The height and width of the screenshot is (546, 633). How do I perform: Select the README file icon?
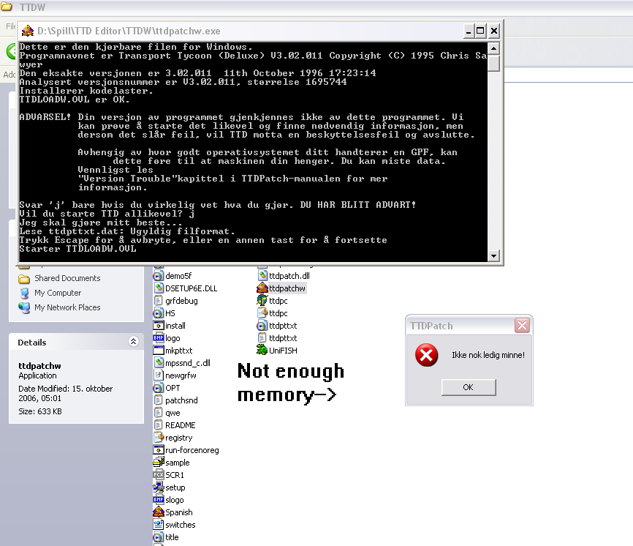[158, 425]
